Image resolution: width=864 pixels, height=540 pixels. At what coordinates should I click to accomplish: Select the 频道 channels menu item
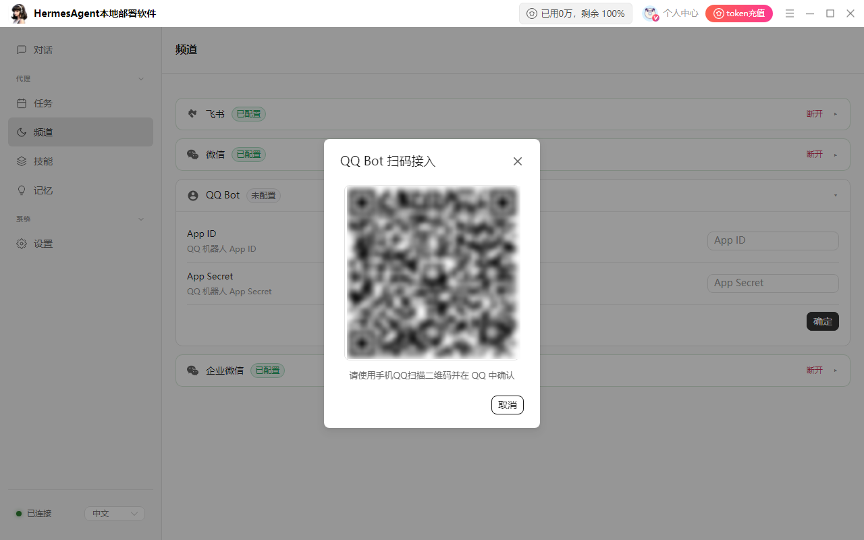[81, 132]
